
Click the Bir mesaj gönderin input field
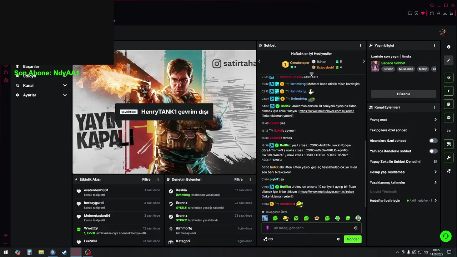(x=312, y=228)
